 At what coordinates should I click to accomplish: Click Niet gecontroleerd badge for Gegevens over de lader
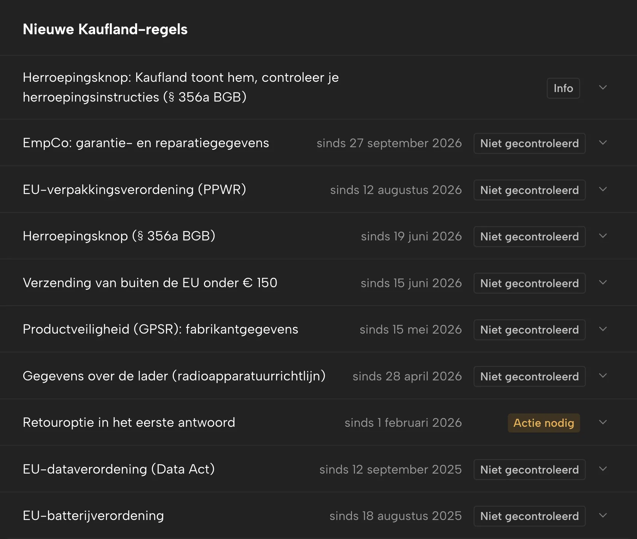click(x=529, y=376)
